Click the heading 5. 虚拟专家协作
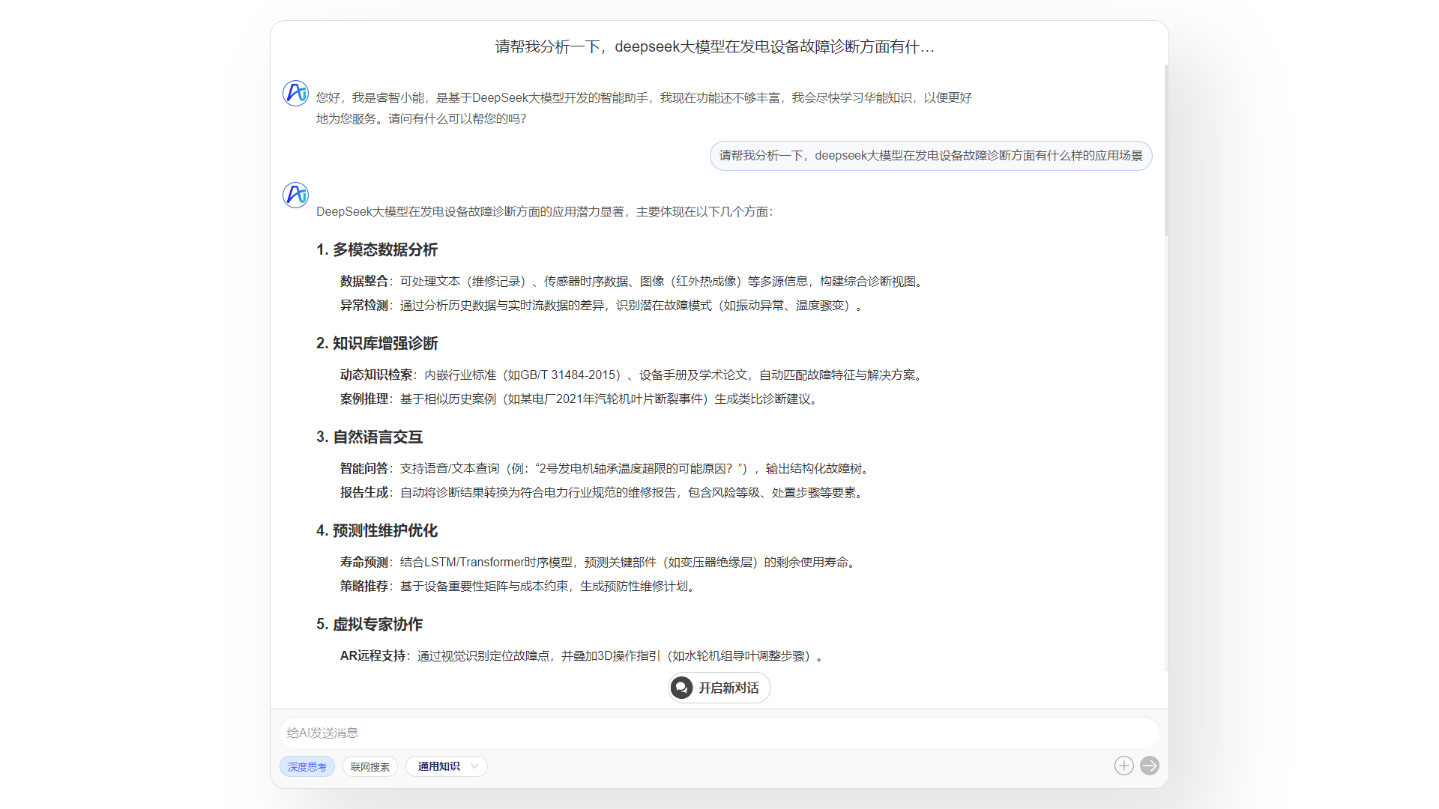Image resolution: width=1439 pixels, height=809 pixels. [369, 624]
